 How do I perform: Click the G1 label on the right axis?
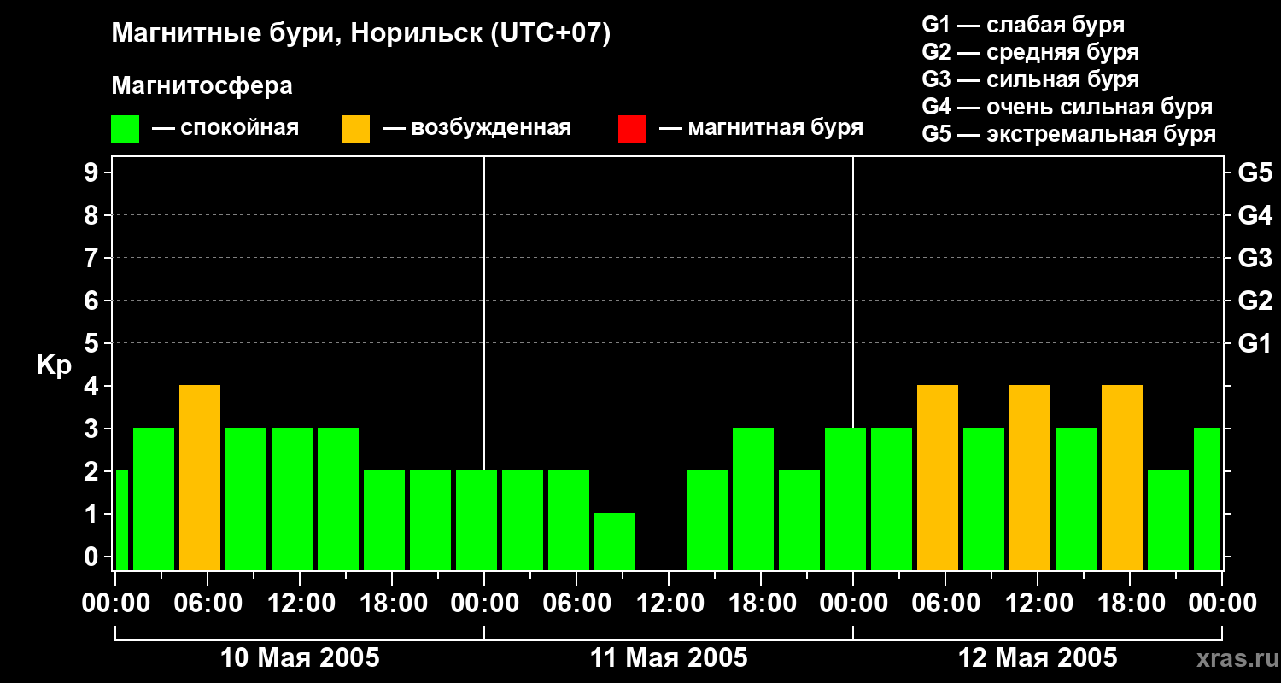(1255, 344)
